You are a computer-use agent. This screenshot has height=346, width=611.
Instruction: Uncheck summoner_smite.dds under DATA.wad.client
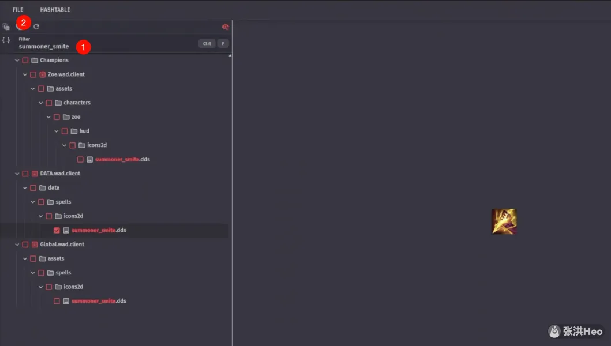click(57, 231)
